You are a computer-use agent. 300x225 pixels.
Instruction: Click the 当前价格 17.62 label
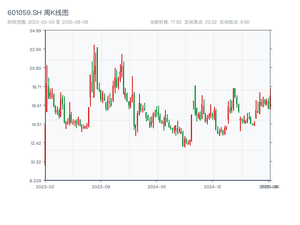click(x=166, y=22)
